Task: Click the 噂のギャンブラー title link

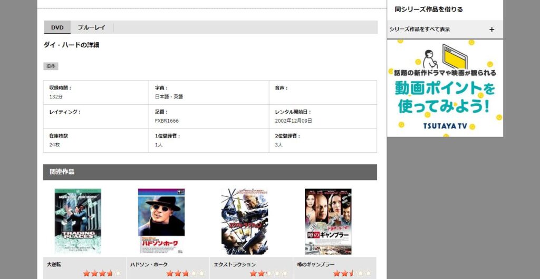Action: tap(316, 264)
